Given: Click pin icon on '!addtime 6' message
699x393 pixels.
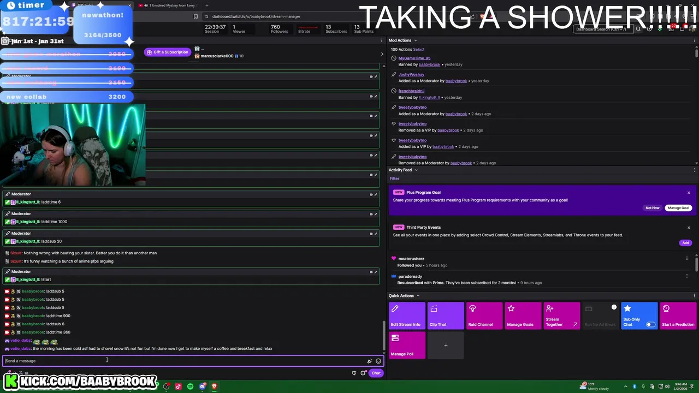Looking at the screenshot, I should [x=371, y=194].
